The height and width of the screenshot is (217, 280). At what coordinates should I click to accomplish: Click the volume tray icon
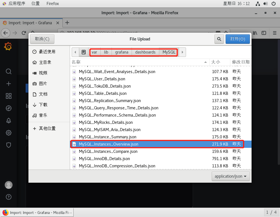[265, 4]
